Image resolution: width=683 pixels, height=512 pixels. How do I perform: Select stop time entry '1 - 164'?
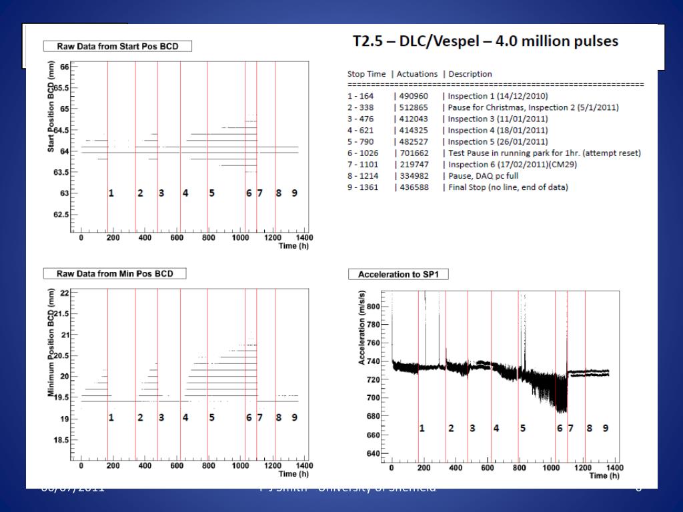pyautogui.click(x=360, y=96)
